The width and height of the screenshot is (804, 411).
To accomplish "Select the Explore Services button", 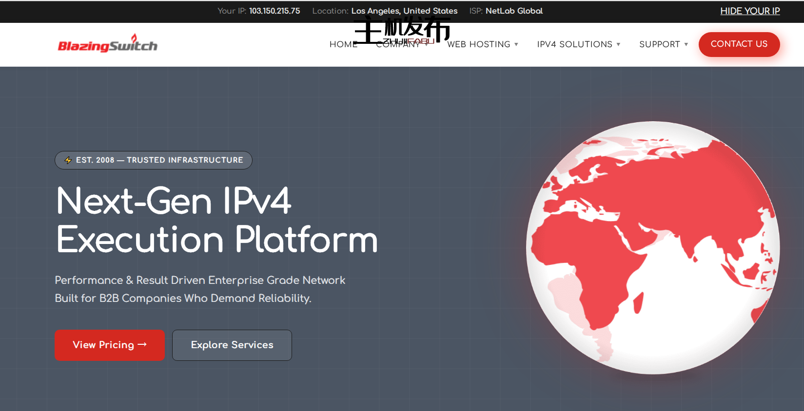I will pyautogui.click(x=232, y=345).
